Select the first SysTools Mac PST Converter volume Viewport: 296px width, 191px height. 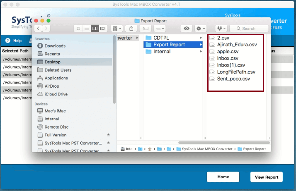point(70,143)
